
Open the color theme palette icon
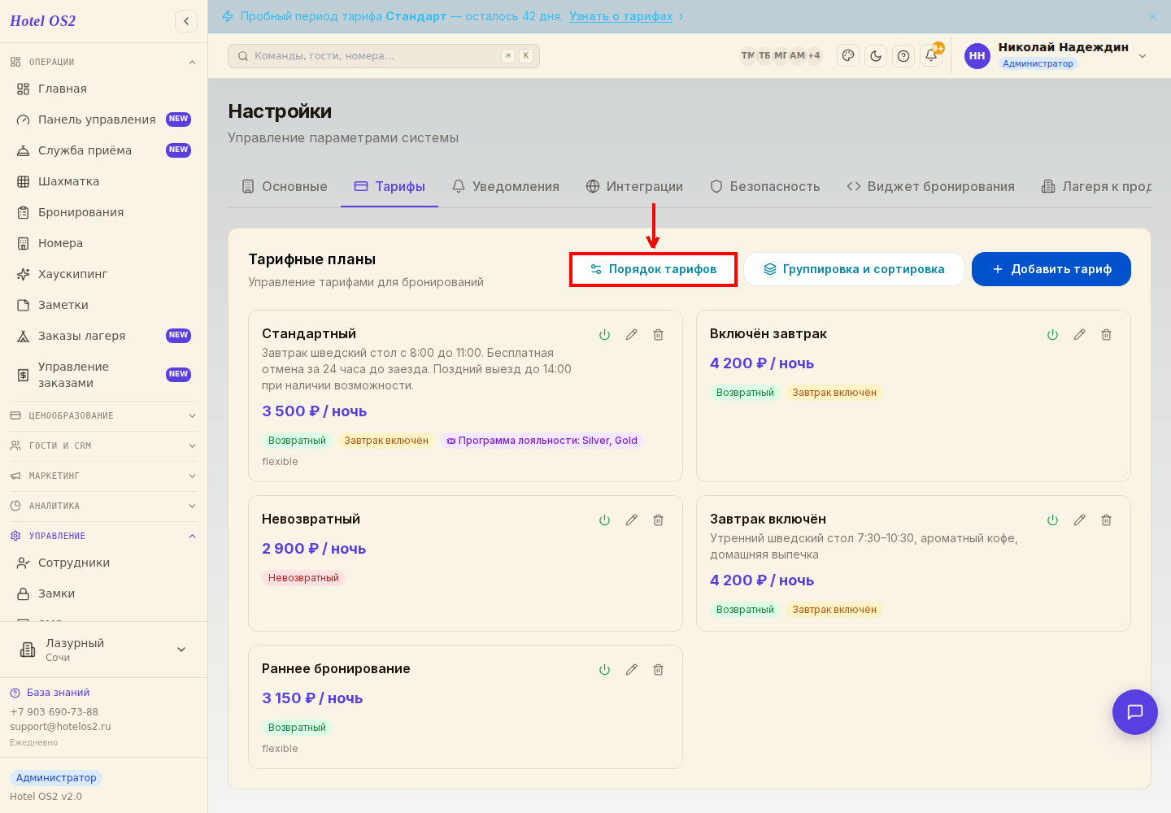click(848, 56)
